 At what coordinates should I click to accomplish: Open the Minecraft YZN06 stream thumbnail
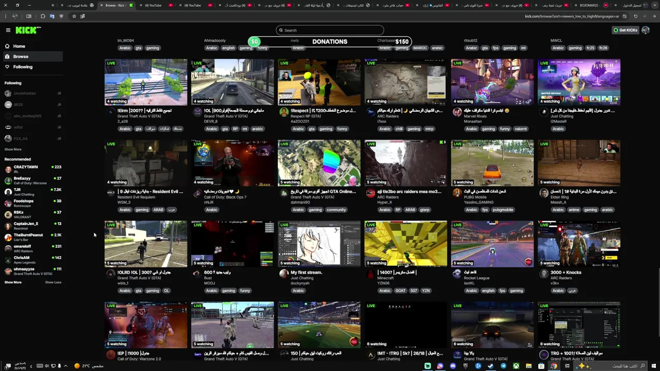(x=406, y=244)
